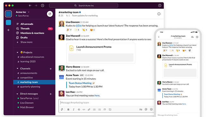The width and height of the screenshot is (209, 117).
Task: Click heart-eyes reaction with 1
Action: (x=92, y=30)
